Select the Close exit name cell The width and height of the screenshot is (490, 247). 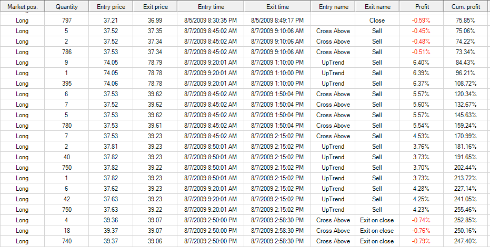pos(377,20)
